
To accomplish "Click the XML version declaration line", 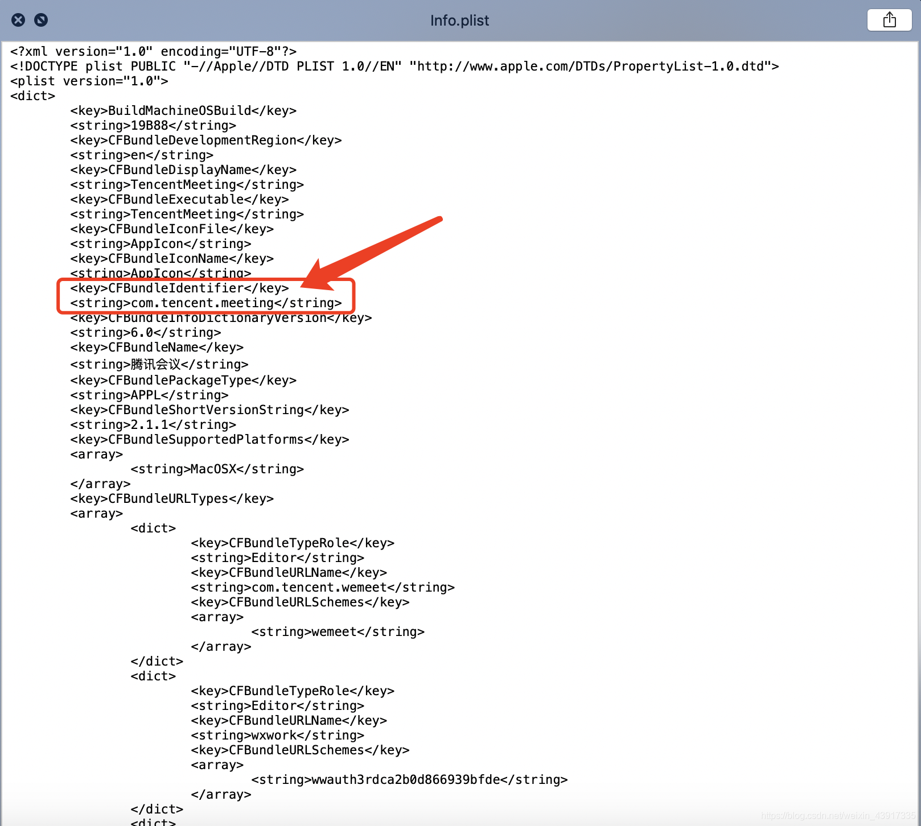I will coord(153,51).
